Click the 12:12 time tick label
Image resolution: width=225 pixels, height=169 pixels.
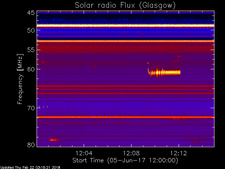(179, 153)
